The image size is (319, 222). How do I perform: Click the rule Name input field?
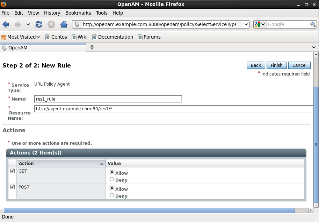(x=108, y=99)
